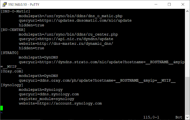Click the green terminal cursor block

click(x=1, y=108)
